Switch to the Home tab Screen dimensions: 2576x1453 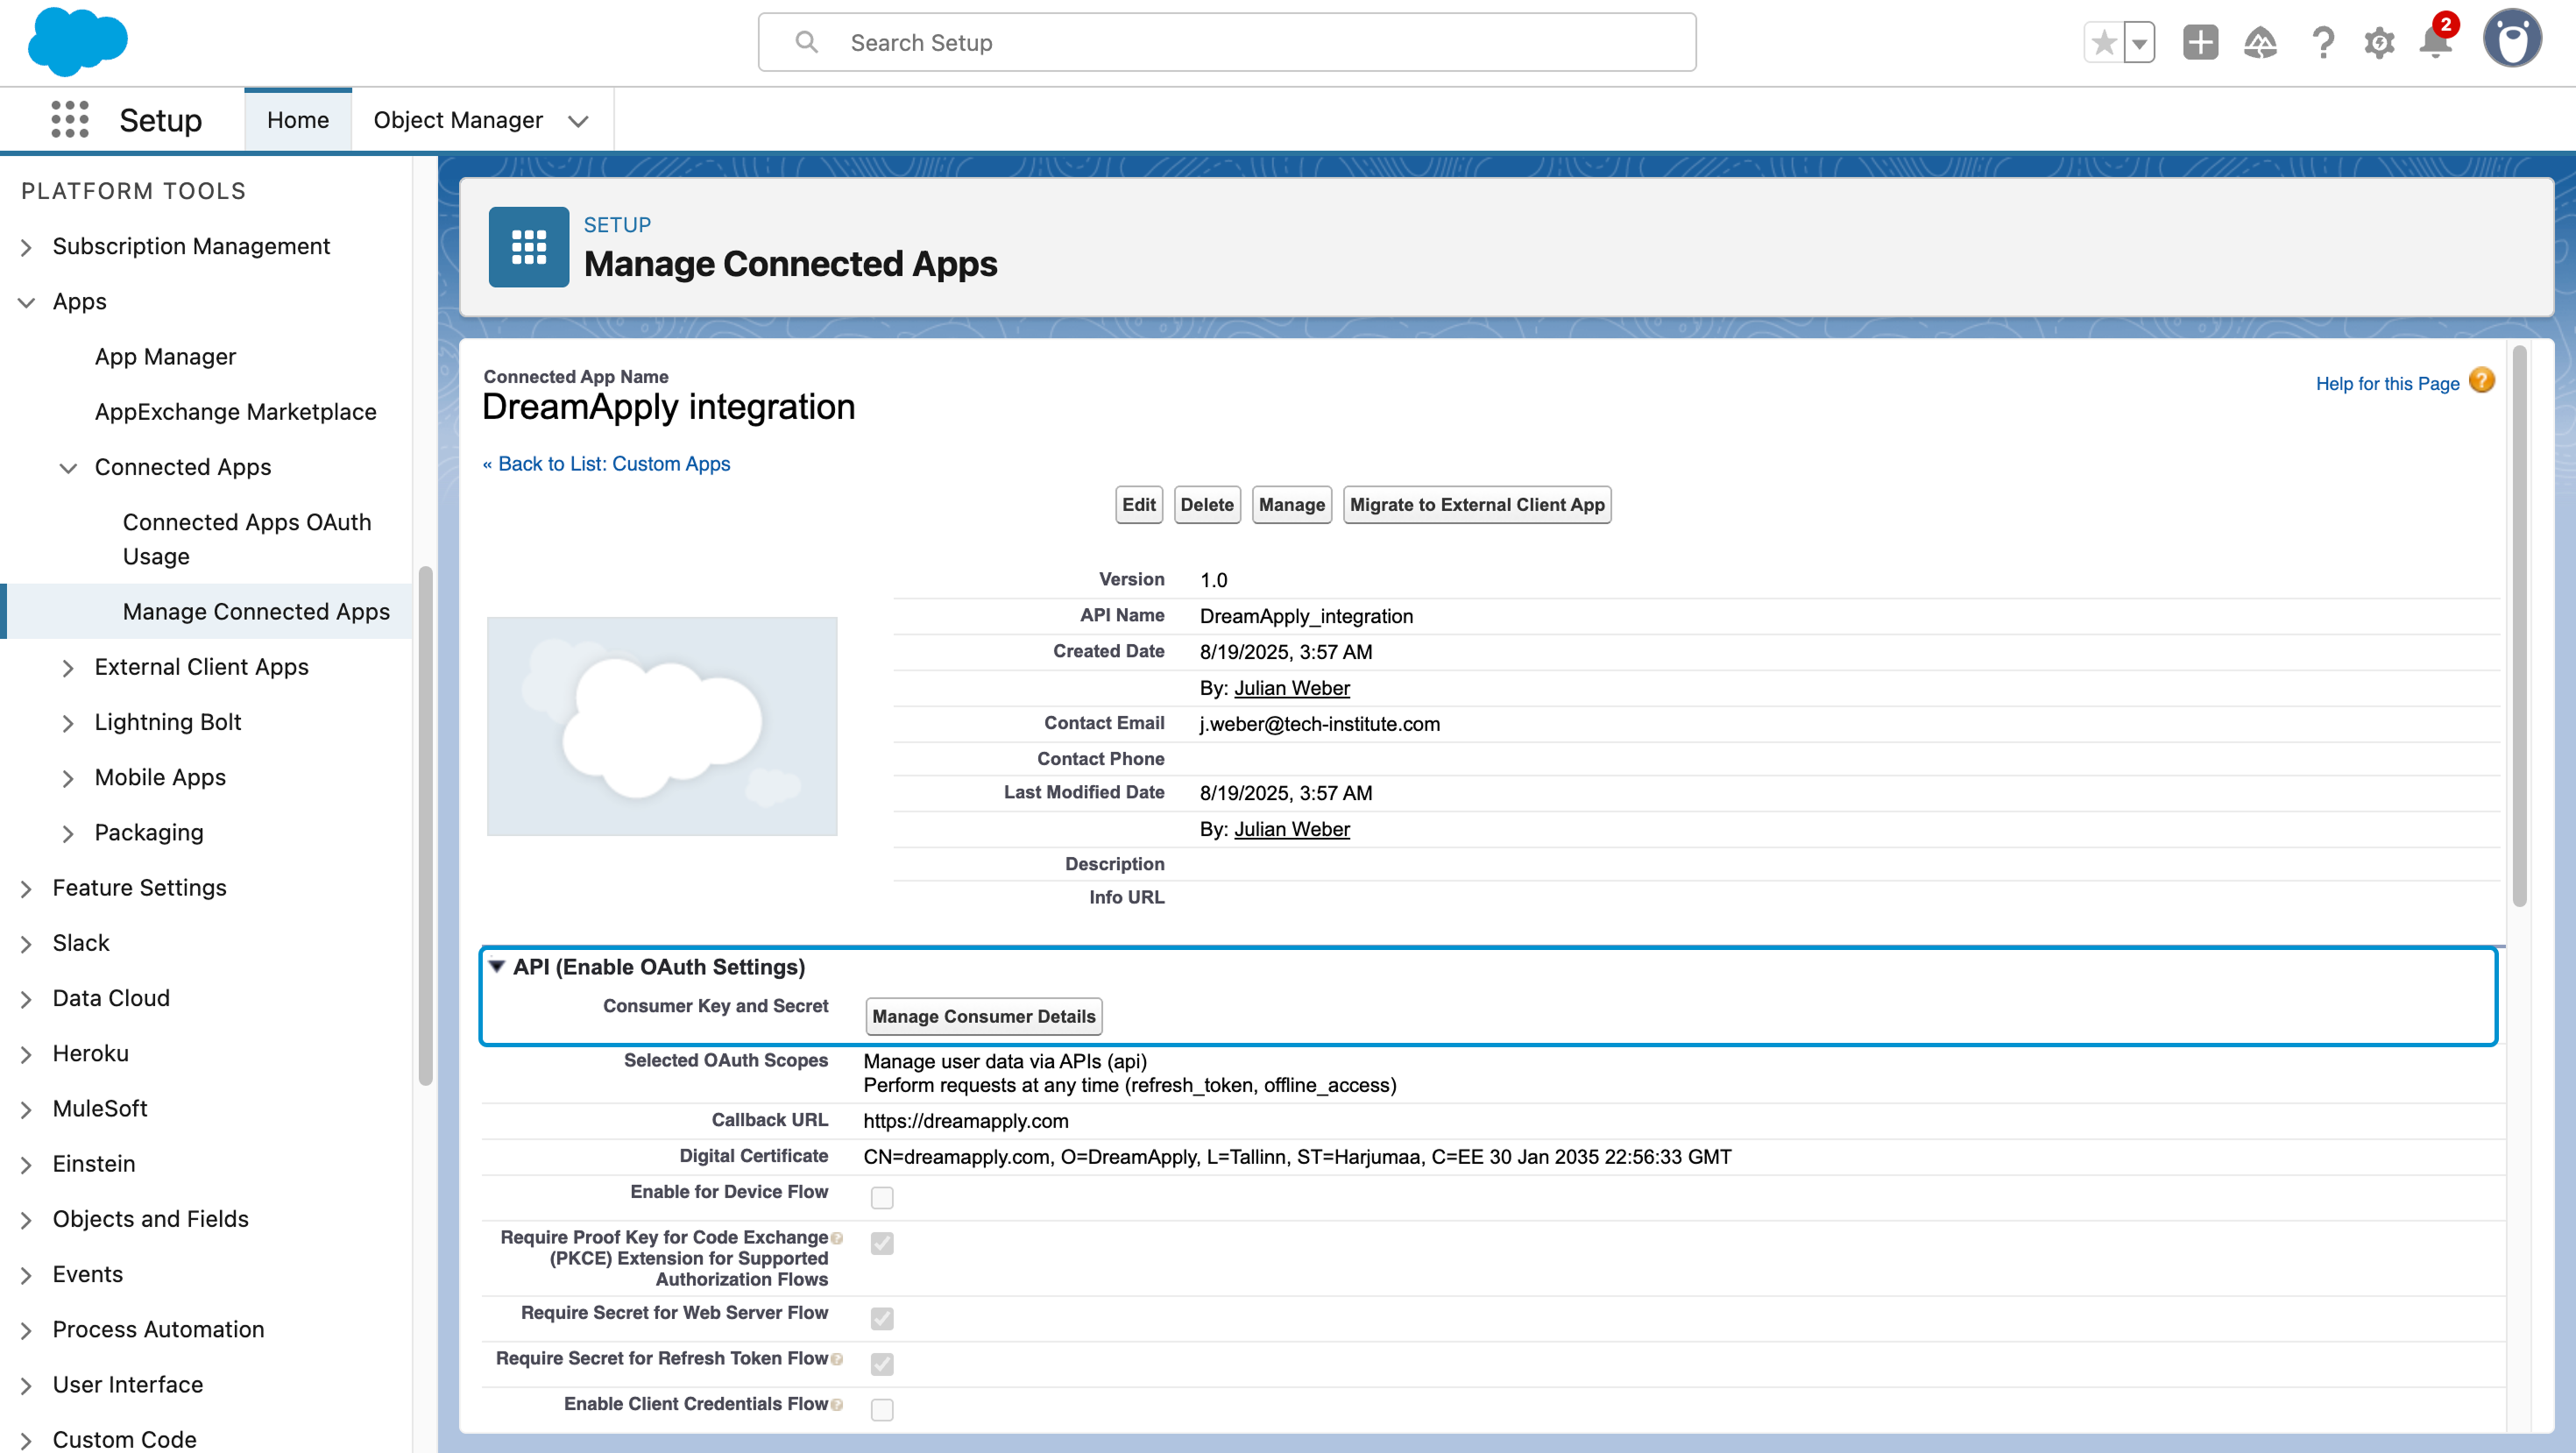pyautogui.click(x=298, y=120)
